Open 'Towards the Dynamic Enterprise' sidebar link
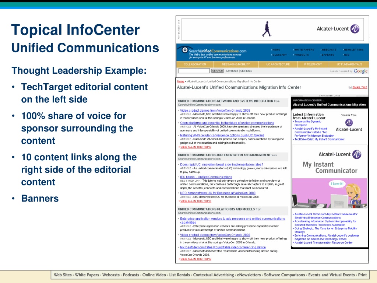 point(308,123)
